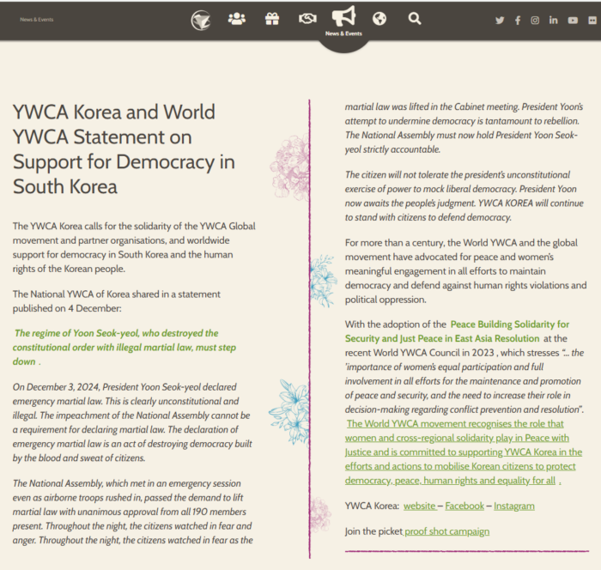Screen dimensions: 601x570
Task: Click the Flickr icon in header
Action: (592, 20)
